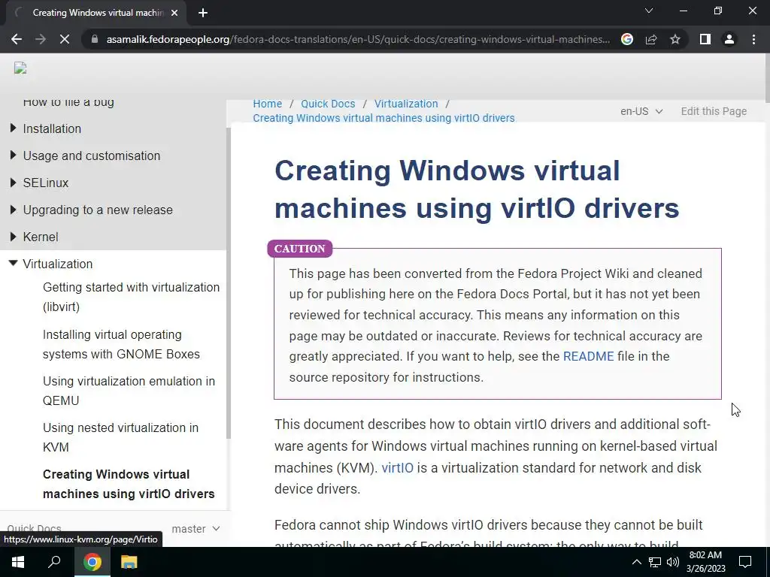This screenshot has width=770, height=577.
Task: Click the sidebar navigation scrollbar
Action: (229, 282)
